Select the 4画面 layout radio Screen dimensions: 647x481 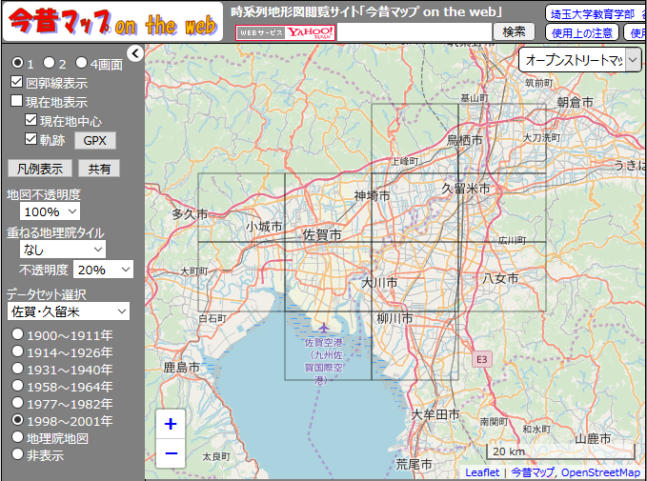[x=81, y=63]
